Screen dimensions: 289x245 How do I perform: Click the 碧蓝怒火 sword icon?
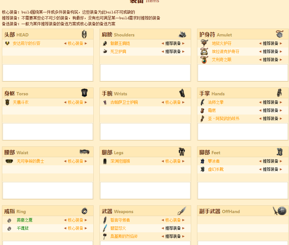coord(105,228)
